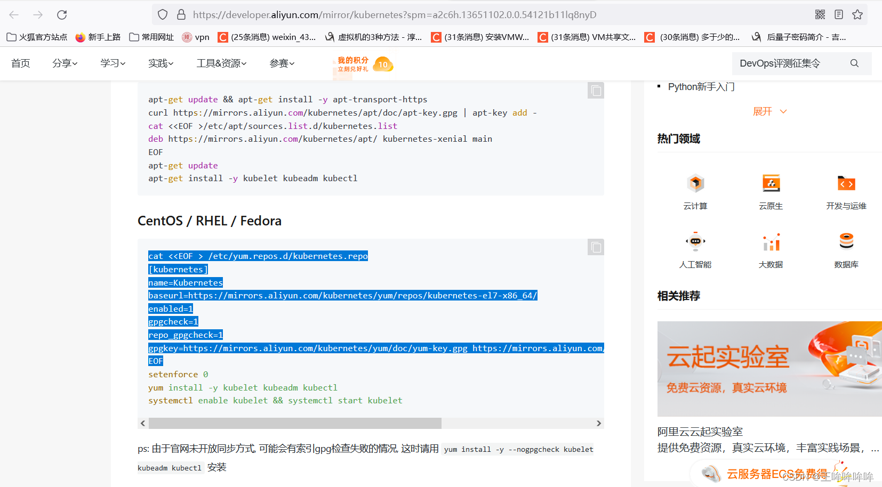Expand the 分享 menu
The width and height of the screenshot is (882, 487).
(65, 63)
